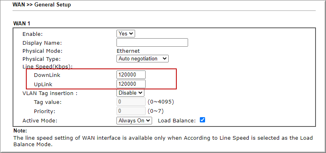Click the (0~7) priority range hint
The image size is (326, 153).
155,111
